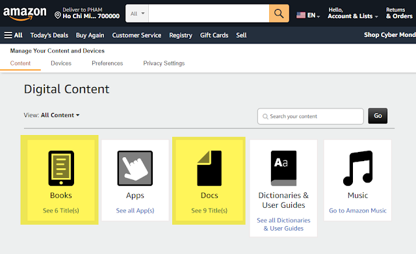Click the Go button
416x254 pixels.
pyautogui.click(x=378, y=116)
